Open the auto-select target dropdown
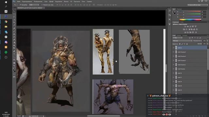 [34, 5]
